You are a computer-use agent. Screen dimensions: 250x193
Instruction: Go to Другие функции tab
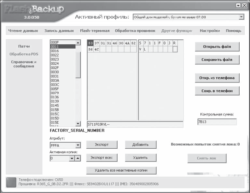pyautogui.click(x=177, y=31)
